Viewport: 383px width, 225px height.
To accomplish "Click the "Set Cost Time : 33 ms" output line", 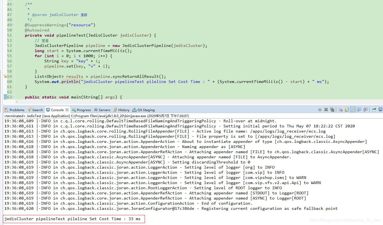I will (72, 219).
